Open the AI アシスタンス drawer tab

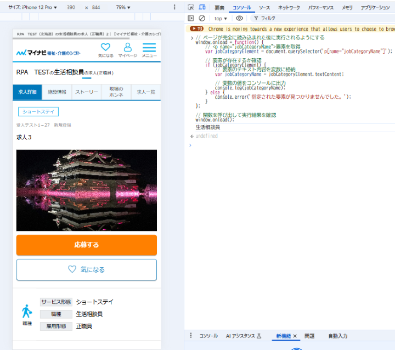[x=244, y=336]
